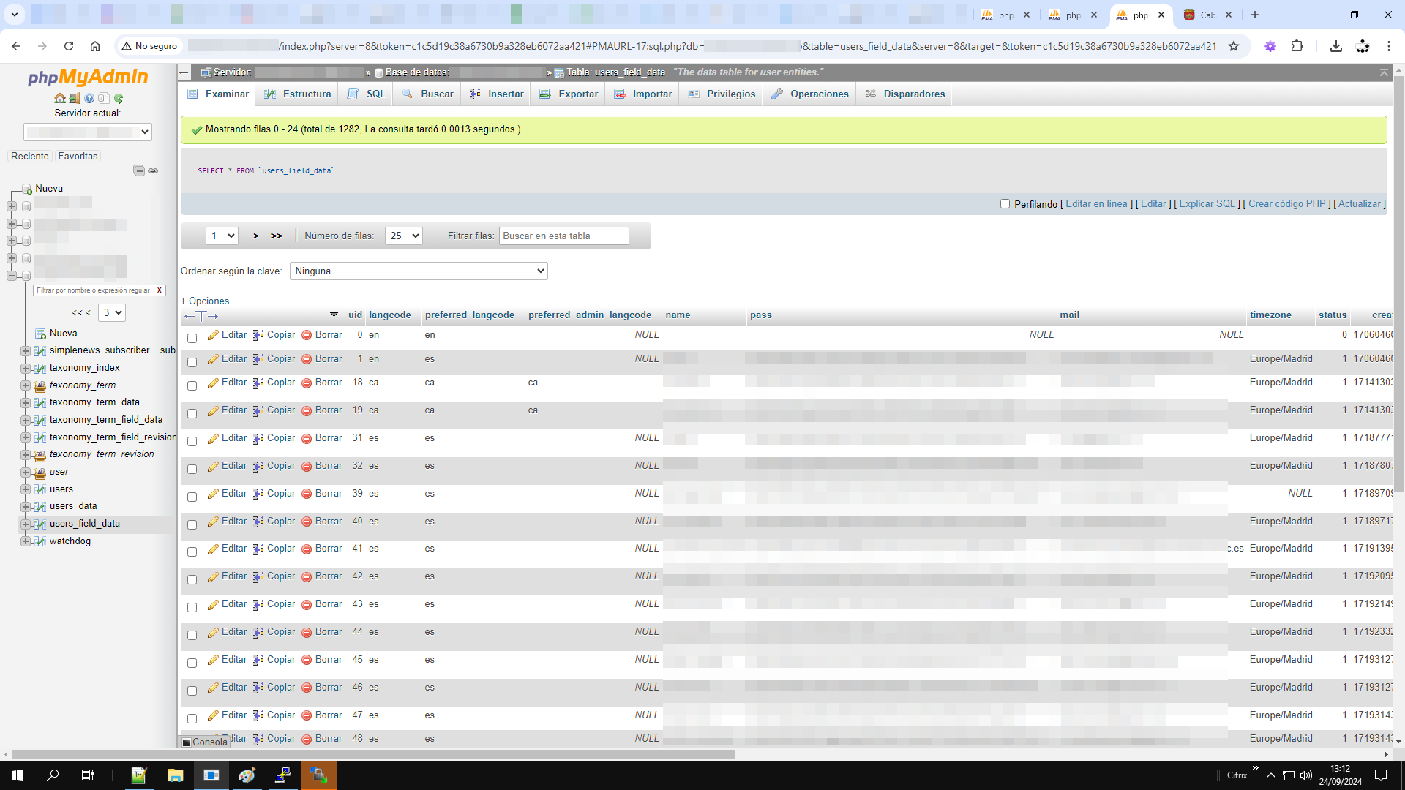The width and height of the screenshot is (1405, 790).
Task: Open Windows taskbar search
Action: click(x=53, y=775)
